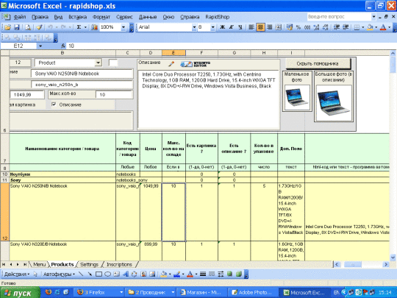Screen dimensions: 397x298
Task: Click the Введите вопрос help search box
Action: [339, 17]
